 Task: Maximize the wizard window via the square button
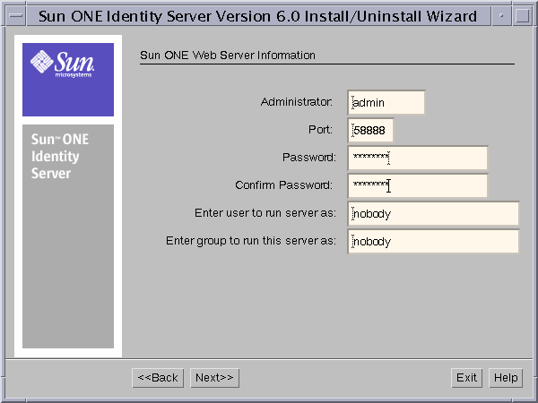coord(522,16)
